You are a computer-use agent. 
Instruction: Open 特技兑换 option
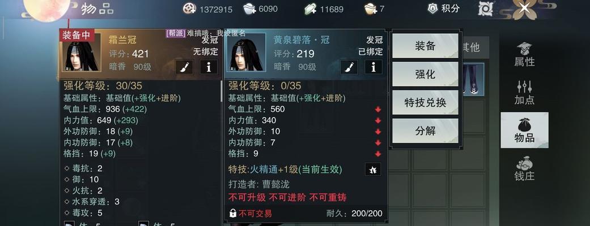(x=425, y=102)
